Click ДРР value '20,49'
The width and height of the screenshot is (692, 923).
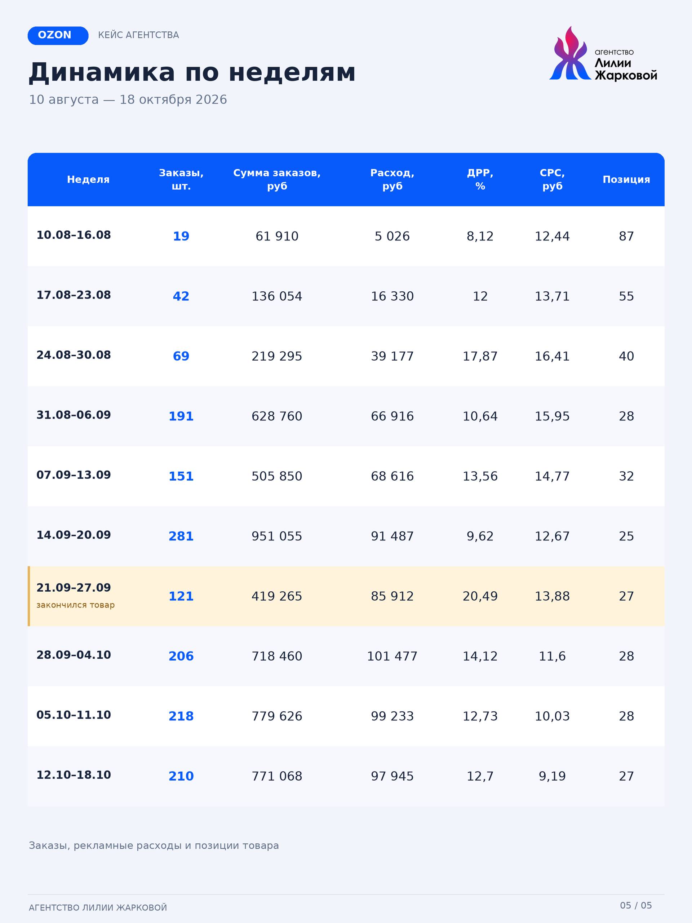click(480, 597)
